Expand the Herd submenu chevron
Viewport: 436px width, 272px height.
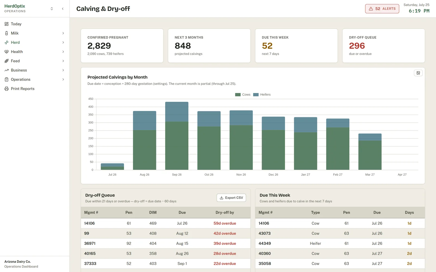point(63,42)
